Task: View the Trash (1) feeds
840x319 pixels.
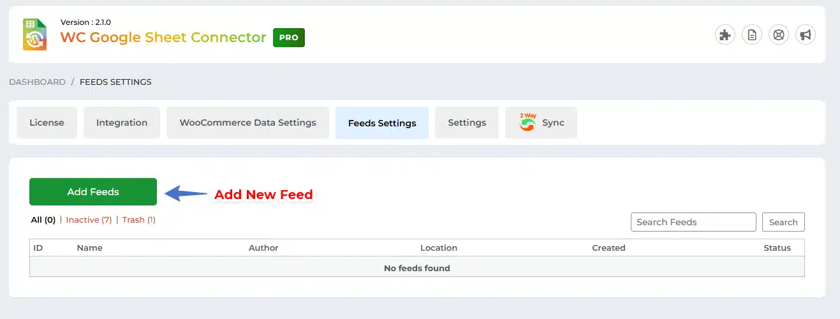Action: (x=139, y=219)
